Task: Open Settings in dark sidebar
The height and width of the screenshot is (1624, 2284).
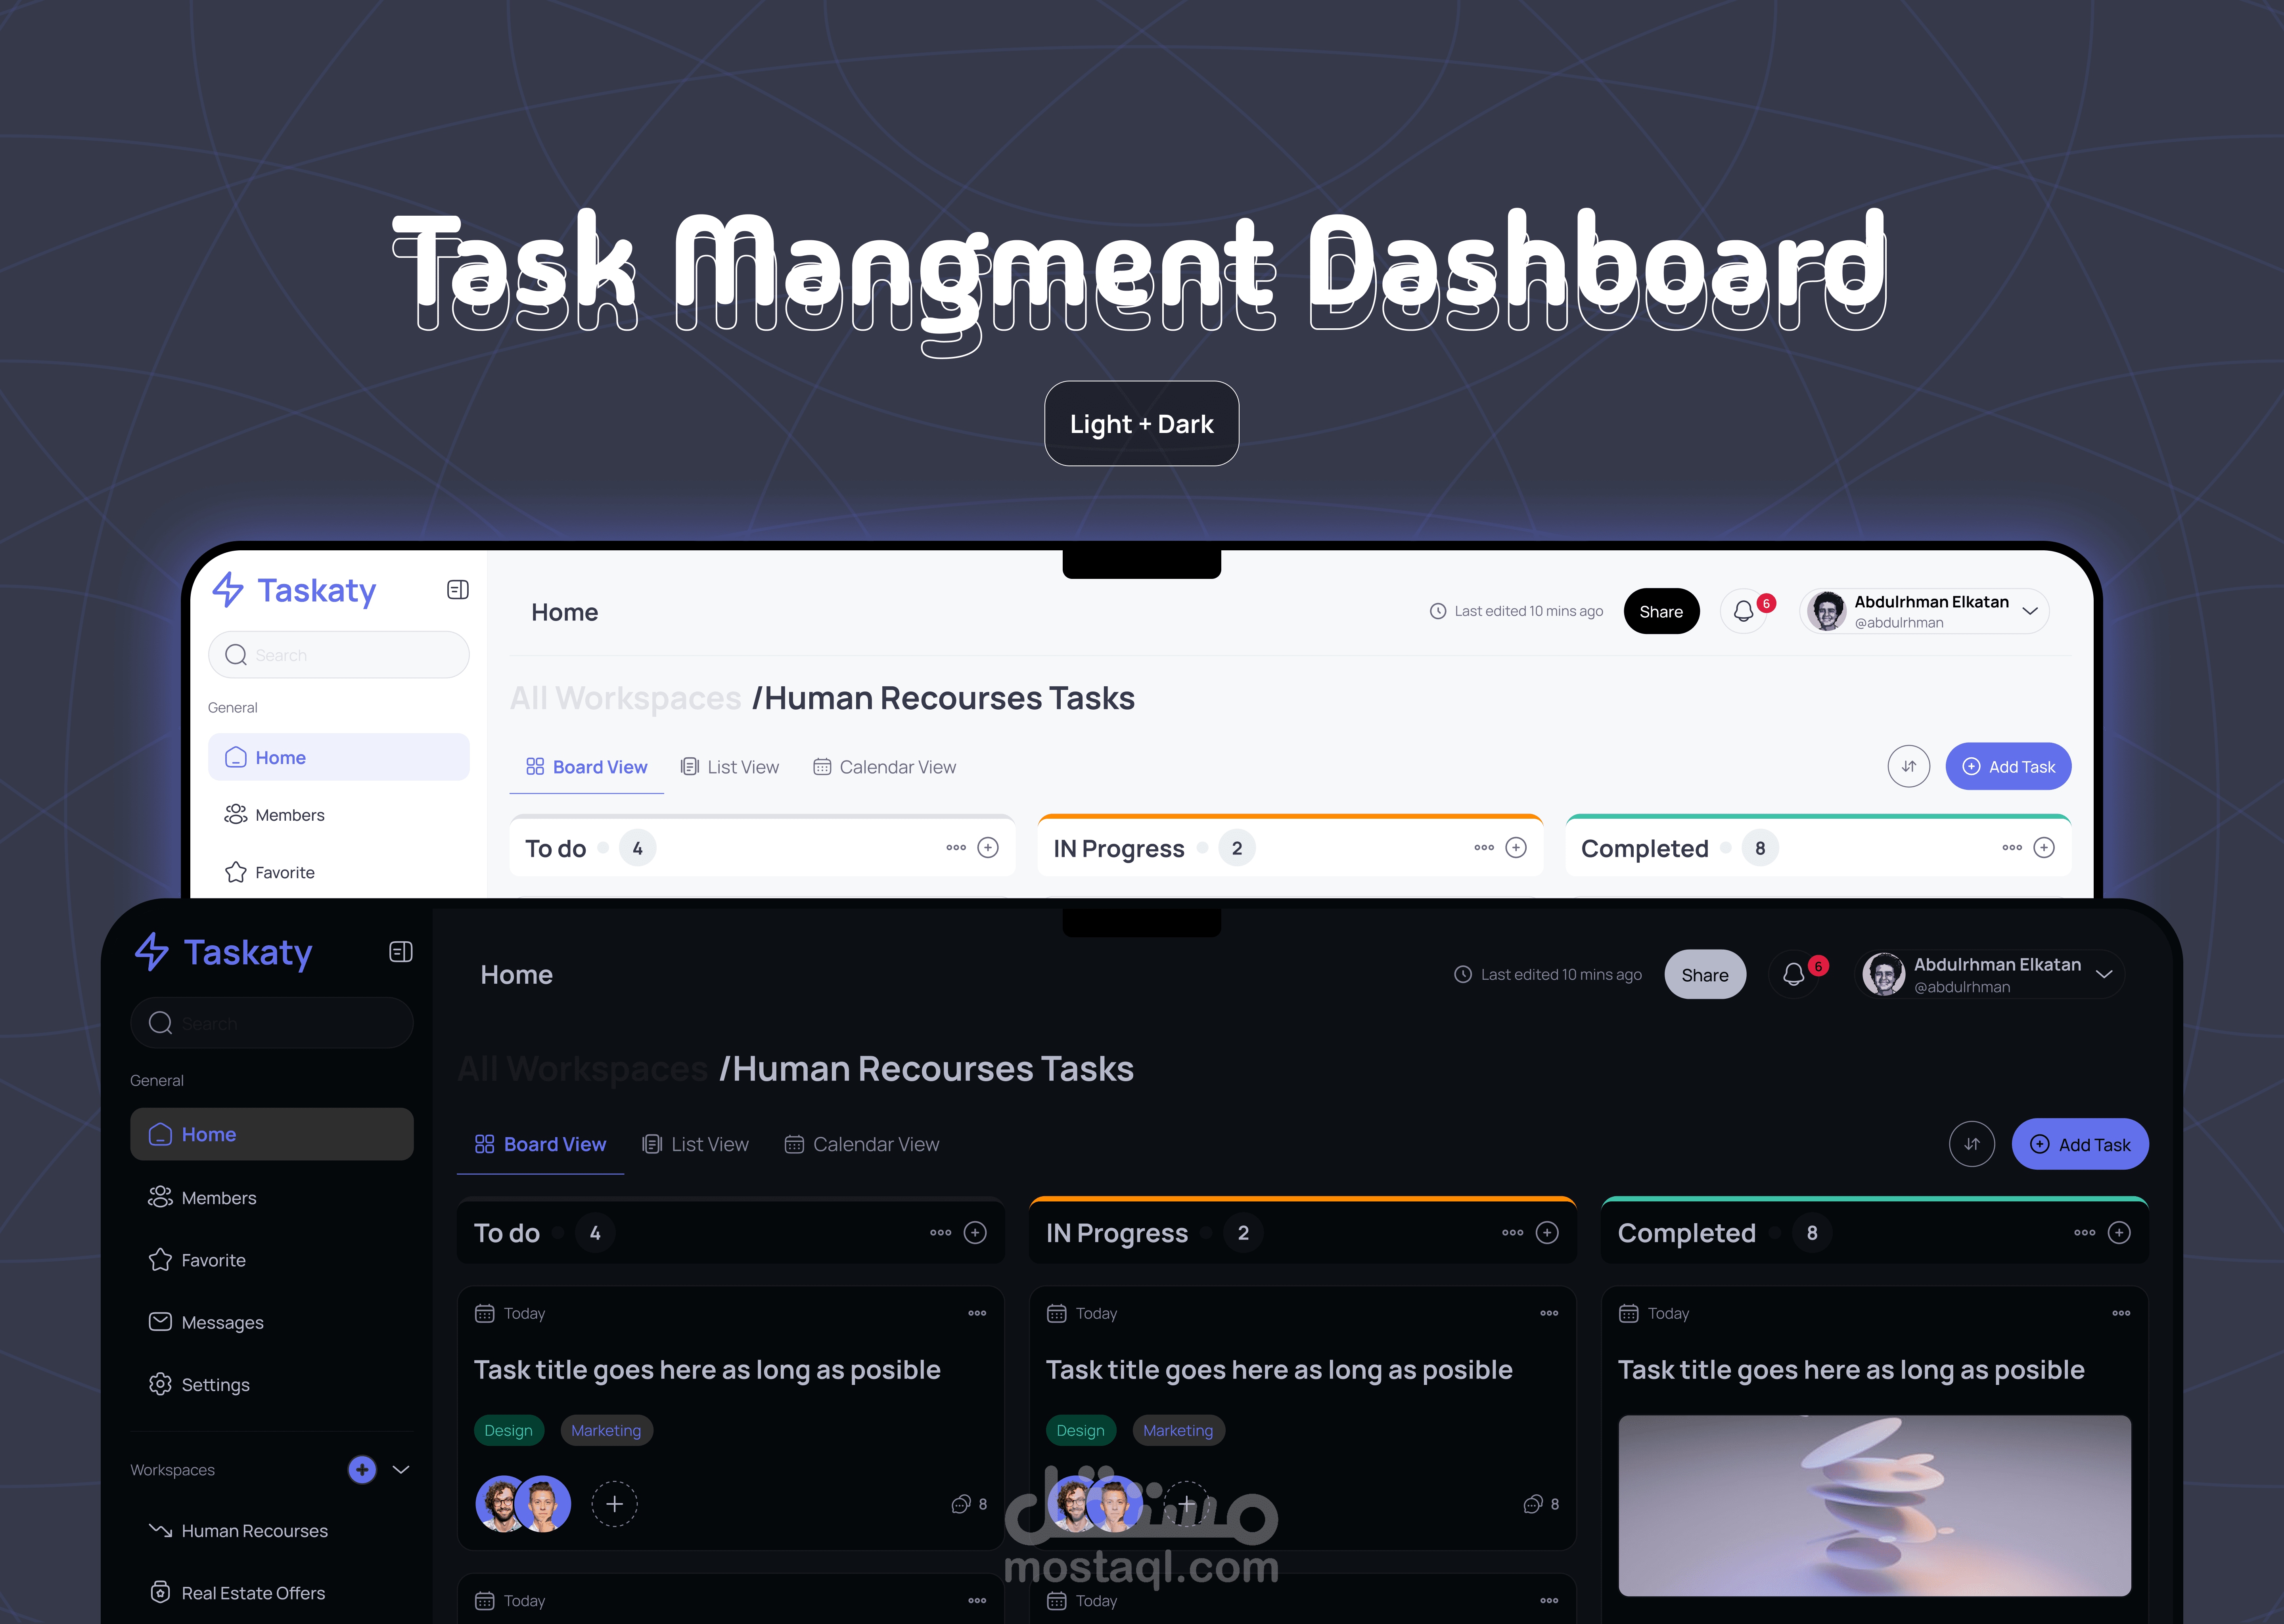Action: pyautogui.click(x=272, y=1385)
